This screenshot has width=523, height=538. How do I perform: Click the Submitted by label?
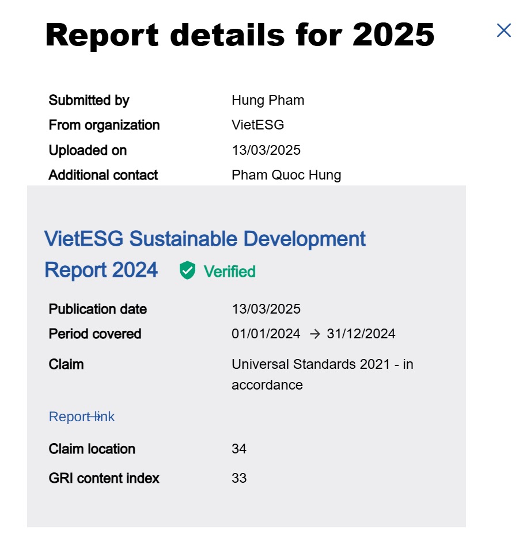(89, 100)
